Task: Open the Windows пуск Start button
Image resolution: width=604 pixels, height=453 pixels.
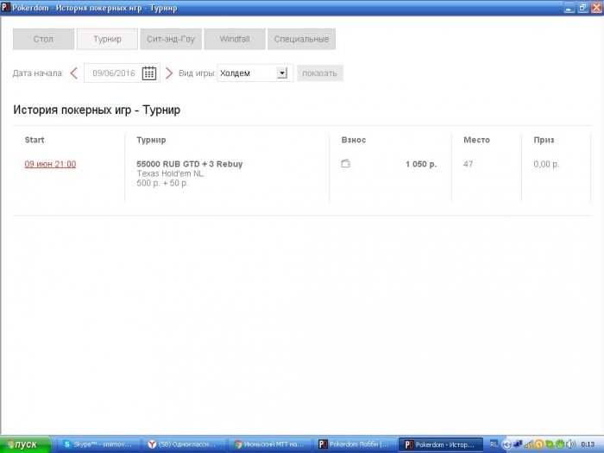Action: (25, 444)
